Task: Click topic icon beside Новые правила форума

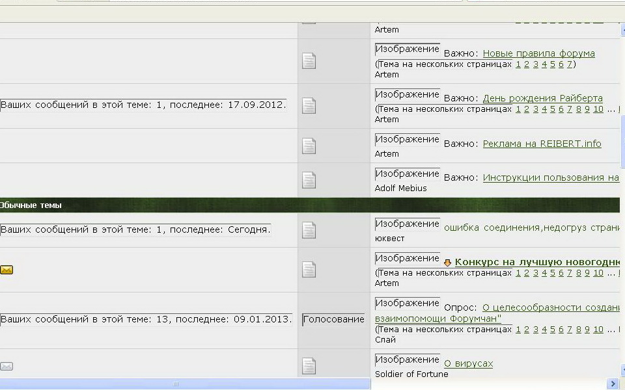Action: coord(309,61)
